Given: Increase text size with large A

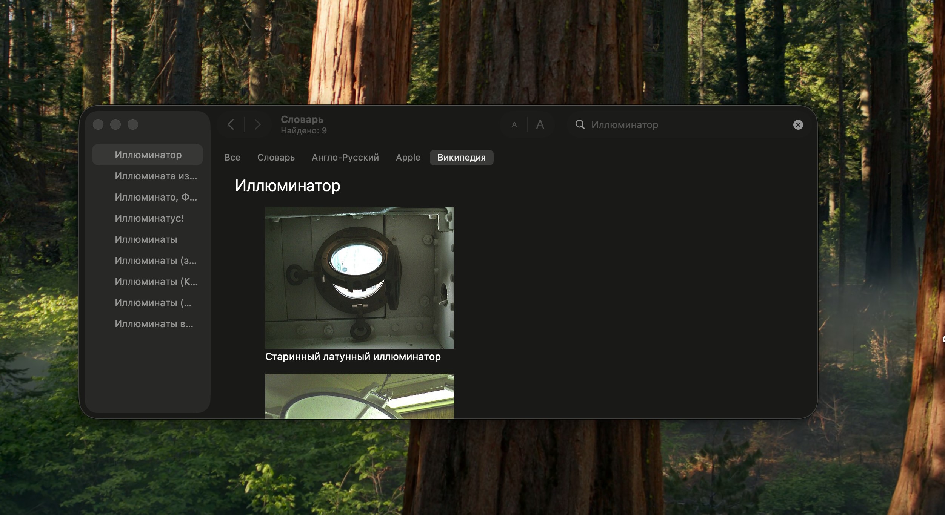Looking at the screenshot, I should [540, 125].
